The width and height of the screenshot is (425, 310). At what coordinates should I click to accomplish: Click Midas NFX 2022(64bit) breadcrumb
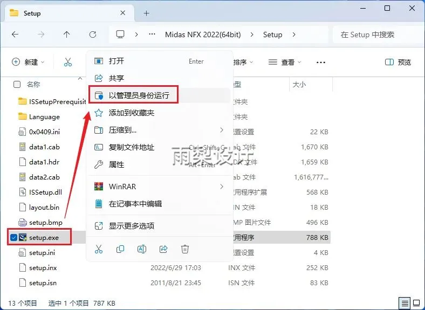tap(203, 35)
